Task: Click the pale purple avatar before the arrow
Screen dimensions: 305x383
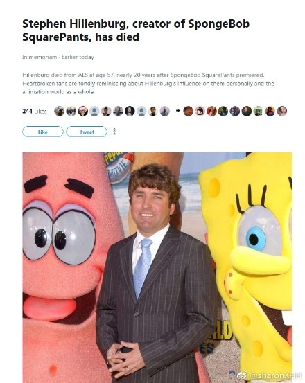Action: click(165, 111)
